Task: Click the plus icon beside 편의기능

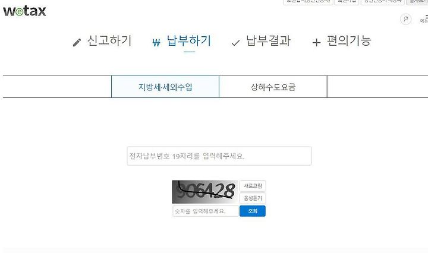Action: click(x=316, y=42)
